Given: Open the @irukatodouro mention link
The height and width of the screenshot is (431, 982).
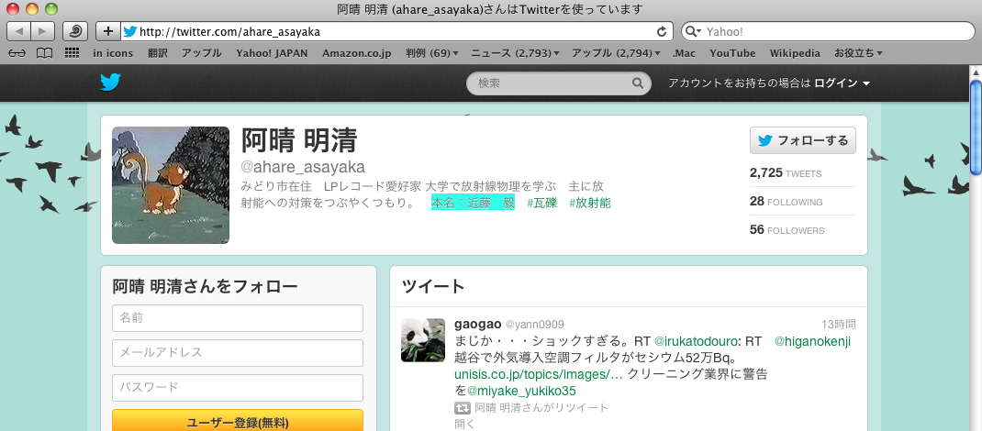Looking at the screenshot, I should (x=695, y=341).
